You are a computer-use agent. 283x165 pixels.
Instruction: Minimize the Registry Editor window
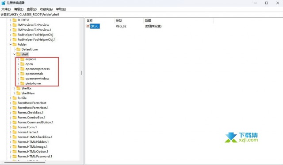(x=256, y=3)
